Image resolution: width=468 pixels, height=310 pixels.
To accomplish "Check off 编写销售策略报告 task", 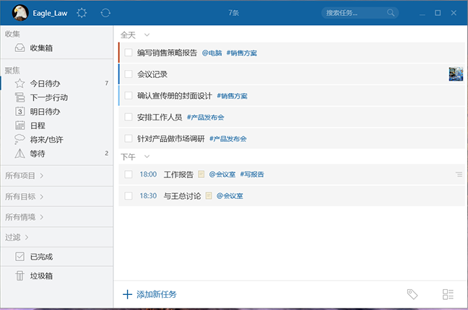I will pyautogui.click(x=129, y=53).
